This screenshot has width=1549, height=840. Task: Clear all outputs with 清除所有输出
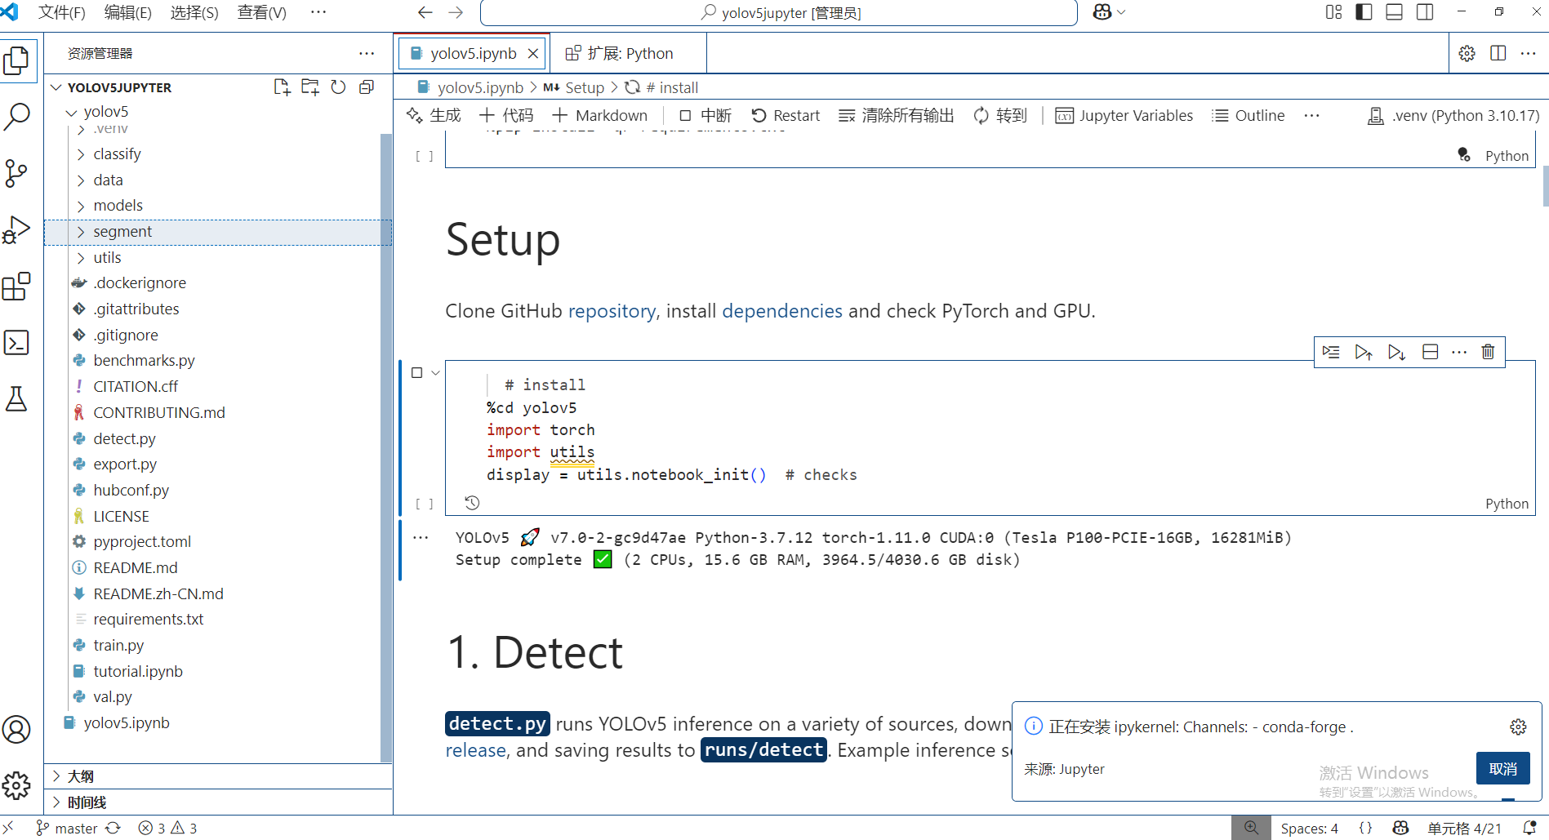point(896,116)
